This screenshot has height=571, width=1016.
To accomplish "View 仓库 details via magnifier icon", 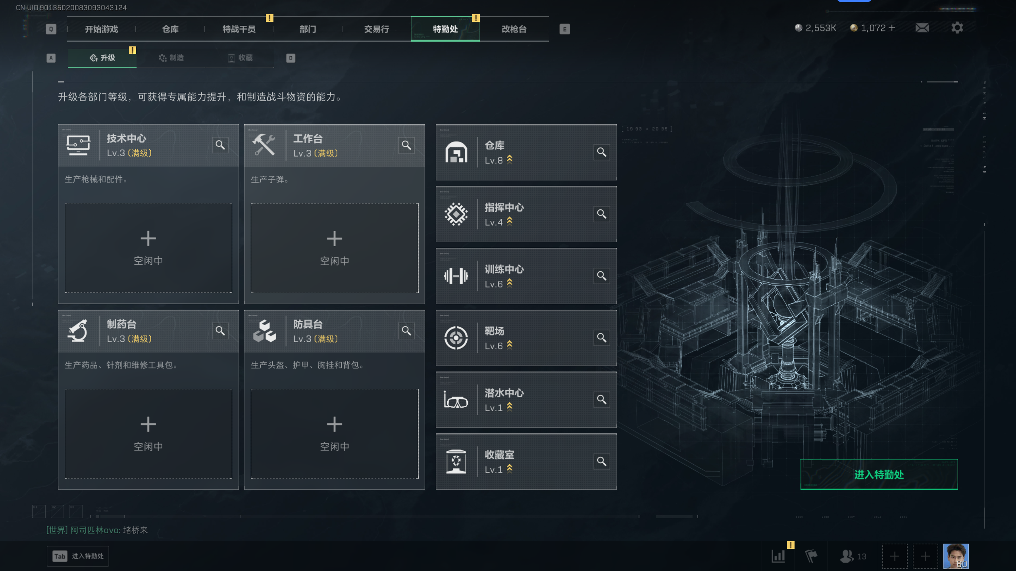I will point(602,152).
